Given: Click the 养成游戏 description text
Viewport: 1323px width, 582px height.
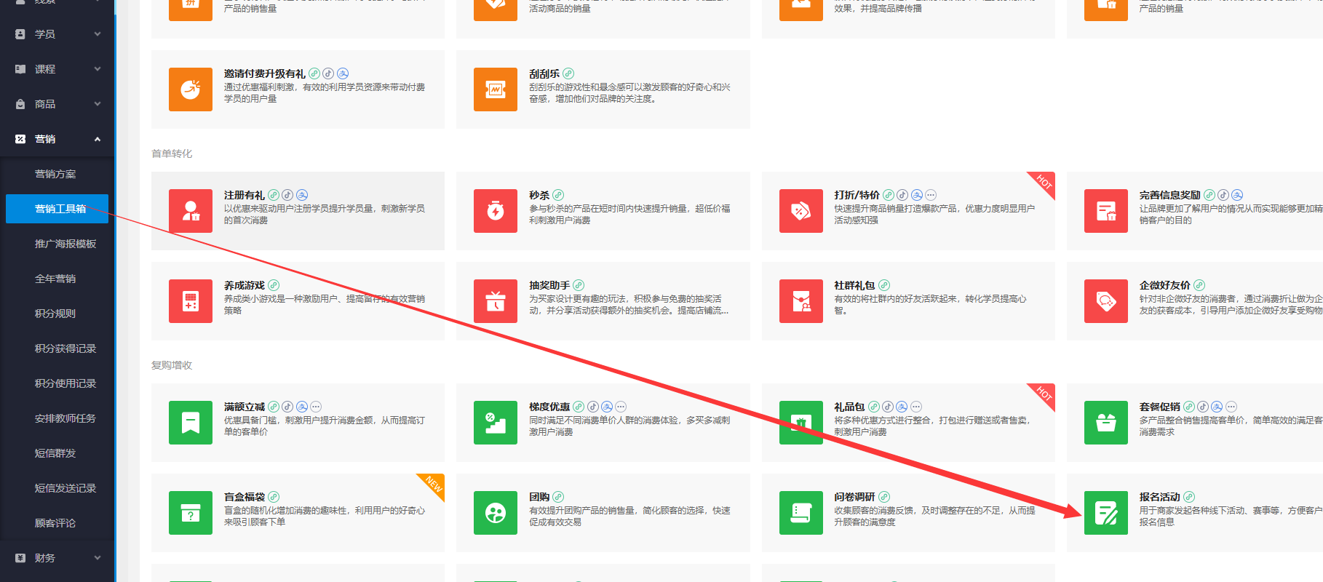Looking at the screenshot, I should [x=325, y=305].
